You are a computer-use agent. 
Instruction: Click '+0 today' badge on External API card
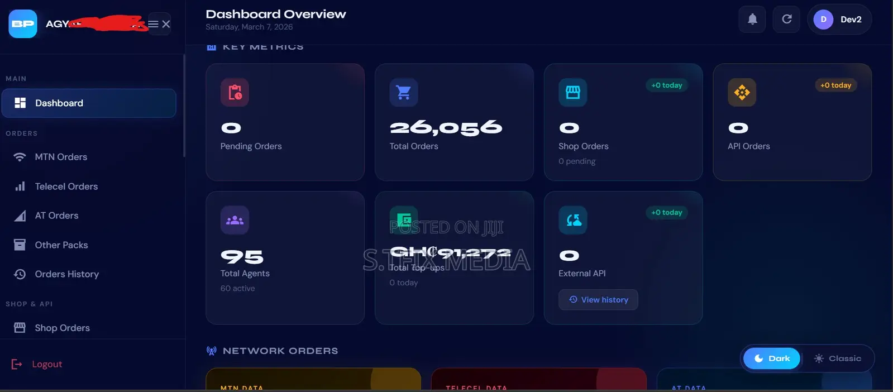[x=667, y=213]
